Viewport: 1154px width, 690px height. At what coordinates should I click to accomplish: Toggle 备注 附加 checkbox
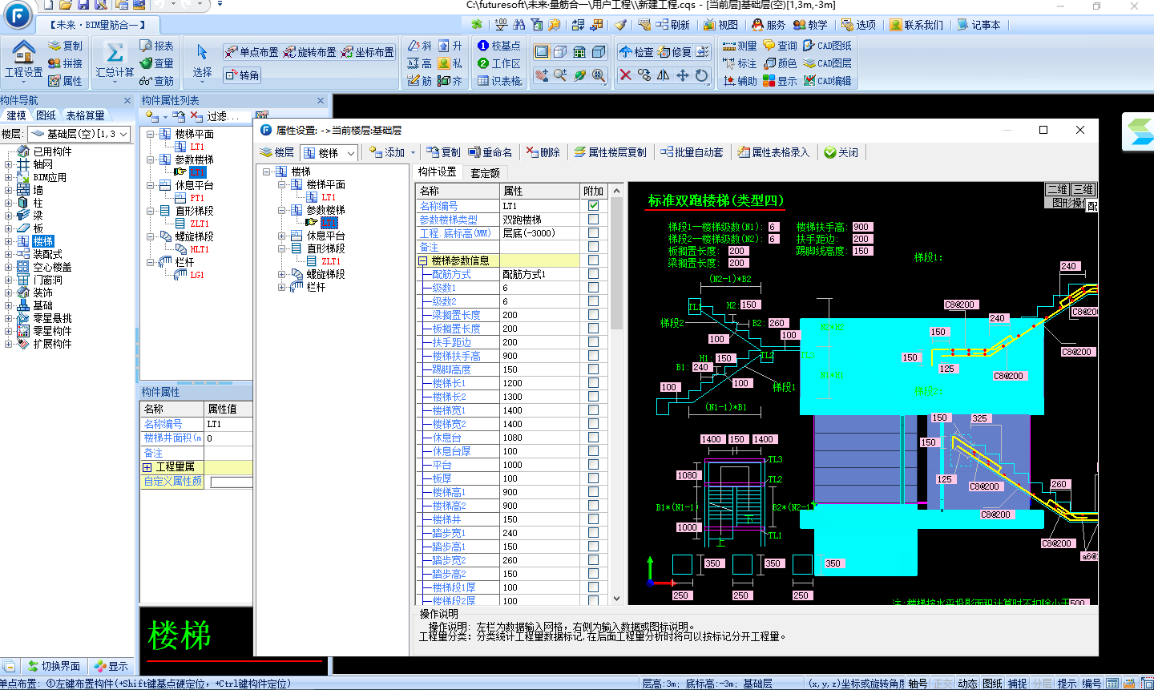tap(593, 246)
